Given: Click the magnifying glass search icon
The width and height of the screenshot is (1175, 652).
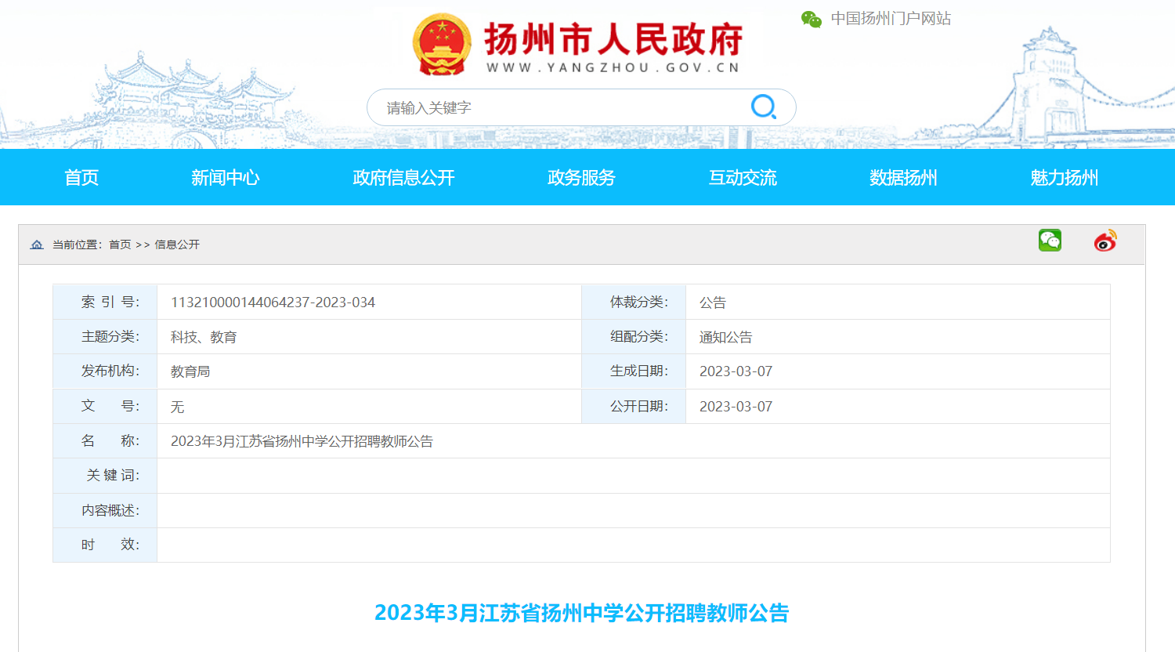Looking at the screenshot, I should tap(763, 107).
